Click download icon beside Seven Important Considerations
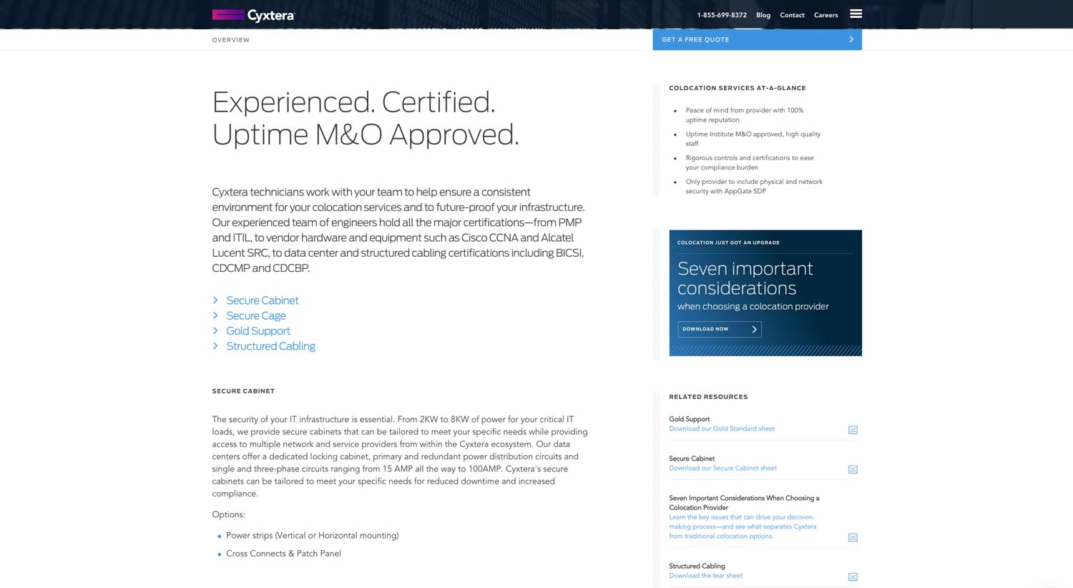Viewport: 1073px width, 588px height. (853, 537)
